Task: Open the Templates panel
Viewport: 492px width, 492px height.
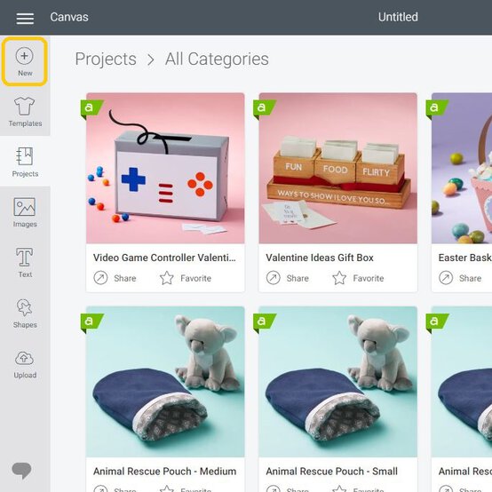Action: (25, 112)
